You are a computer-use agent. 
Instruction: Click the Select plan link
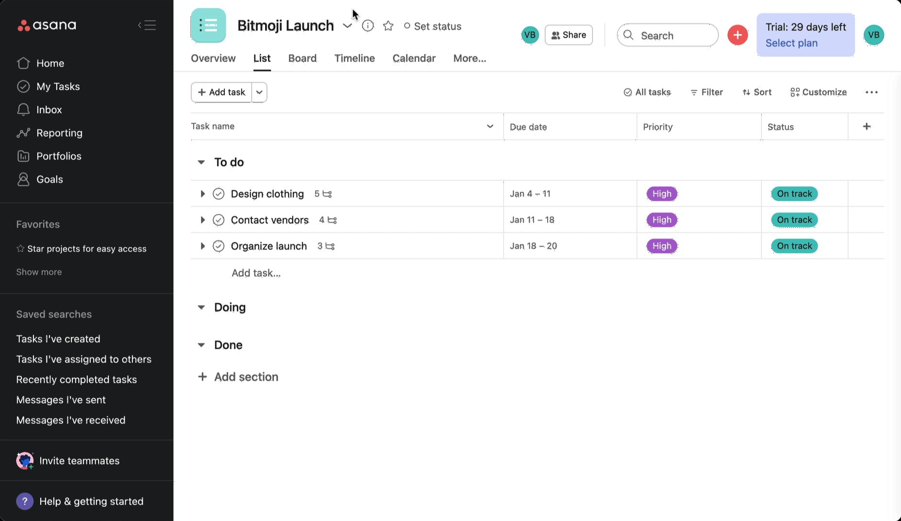[791, 43]
